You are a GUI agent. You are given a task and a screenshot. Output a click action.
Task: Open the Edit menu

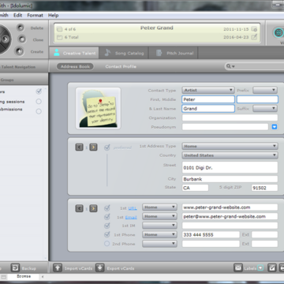(x=18, y=15)
